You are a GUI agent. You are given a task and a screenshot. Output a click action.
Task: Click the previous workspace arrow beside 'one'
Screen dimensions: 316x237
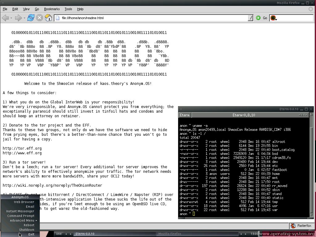click(66, 234)
